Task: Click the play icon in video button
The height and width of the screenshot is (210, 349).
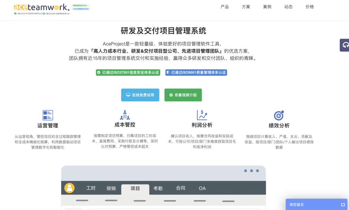Action: pos(171,95)
